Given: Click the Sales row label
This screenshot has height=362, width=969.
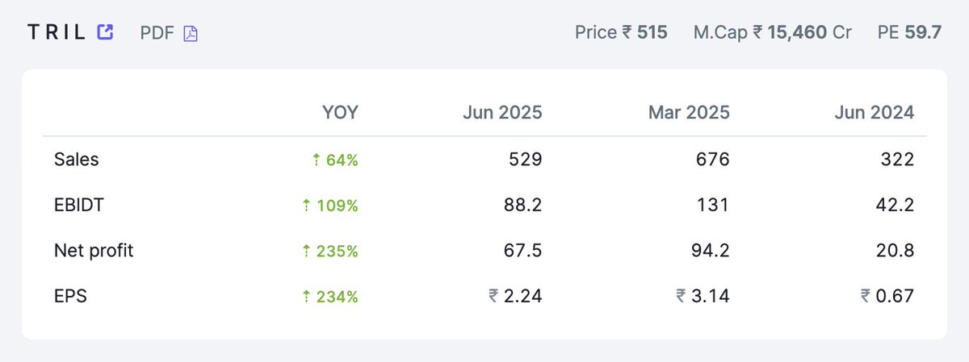Looking at the screenshot, I should [x=76, y=160].
